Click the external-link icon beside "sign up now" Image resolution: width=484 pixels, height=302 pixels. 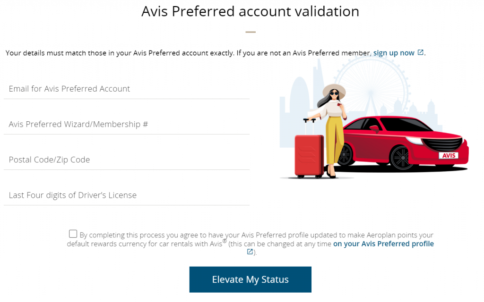420,52
